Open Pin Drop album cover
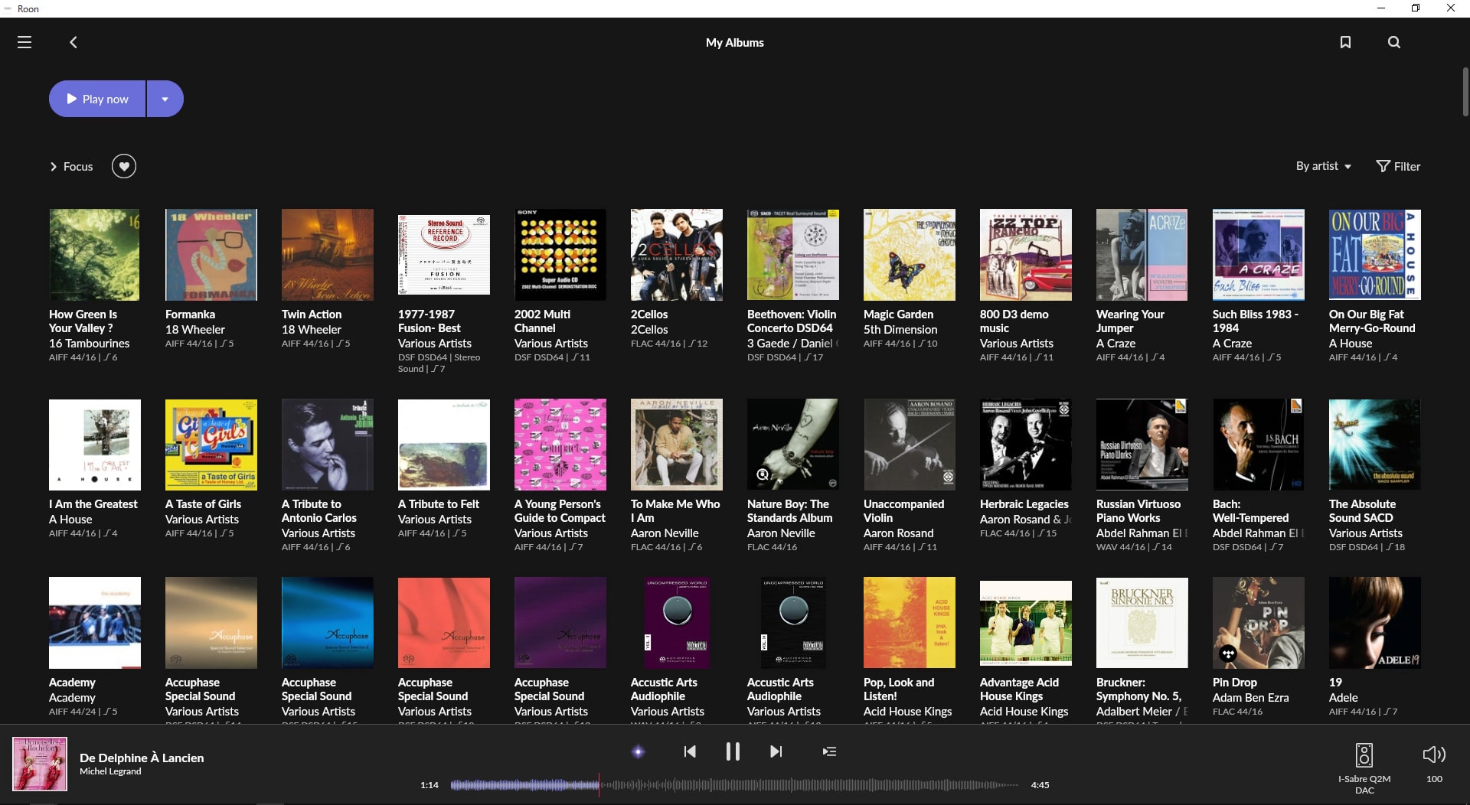 point(1259,623)
